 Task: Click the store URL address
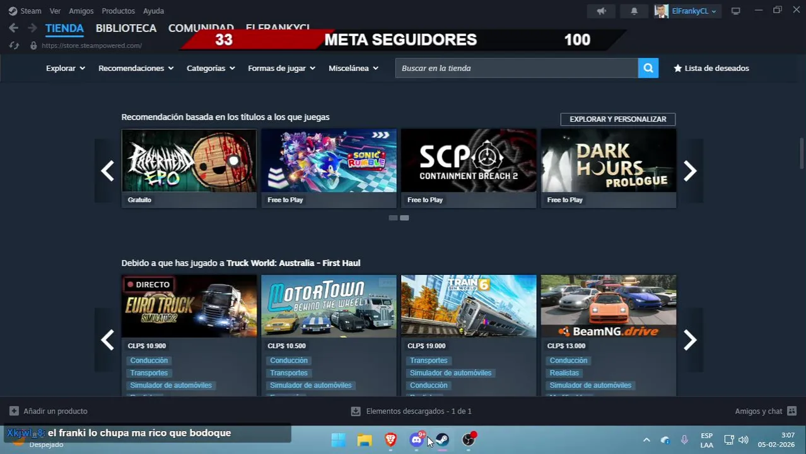click(x=91, y=45)
